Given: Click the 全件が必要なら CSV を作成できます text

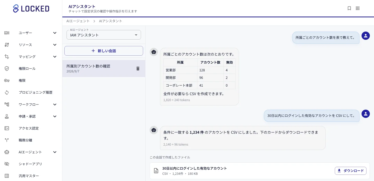Looking at the screenshot, I should click(x=194, y=94).
